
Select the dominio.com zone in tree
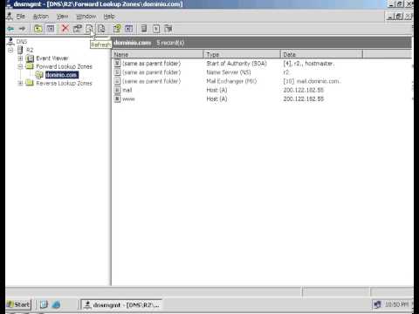click(61, 75)
